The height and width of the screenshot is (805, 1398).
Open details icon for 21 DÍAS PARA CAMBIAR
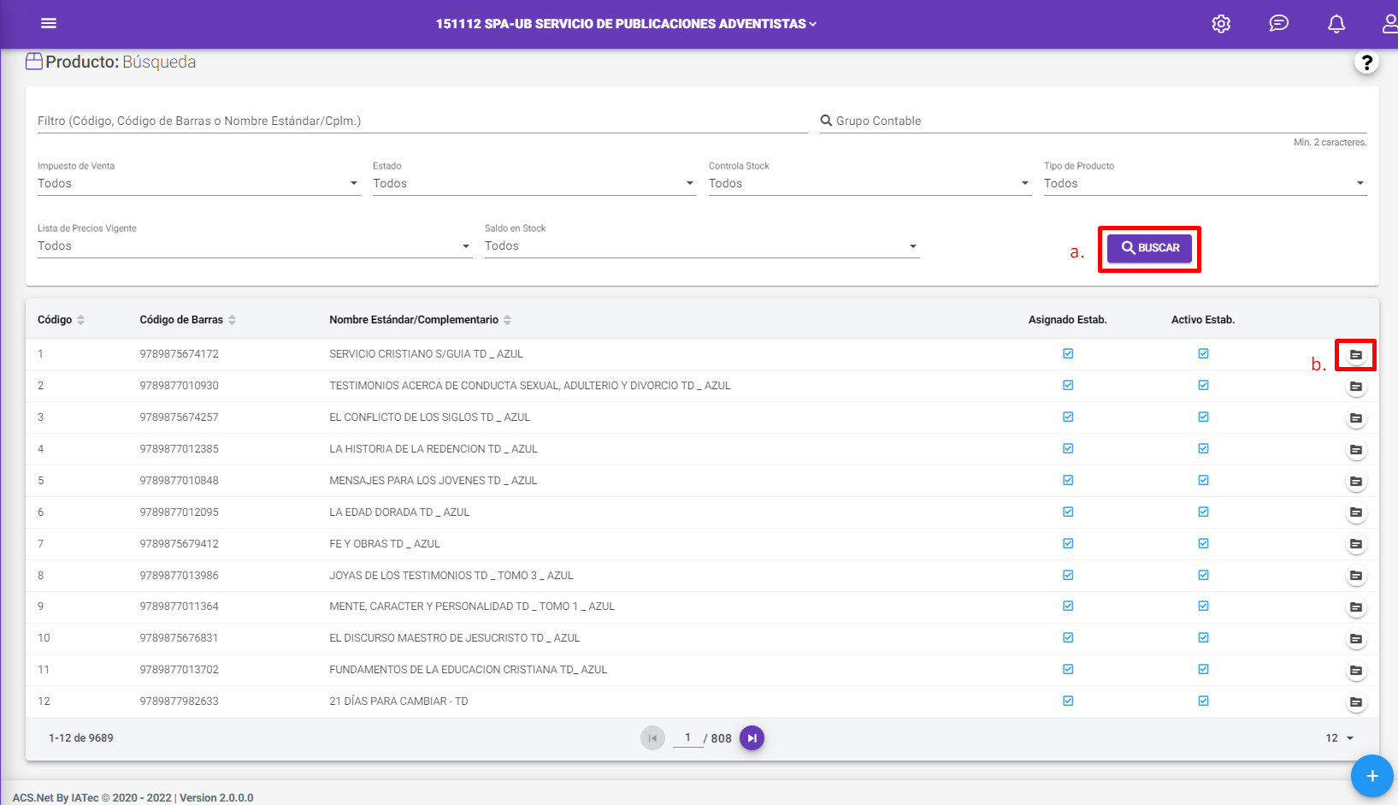coord(1356,702)
